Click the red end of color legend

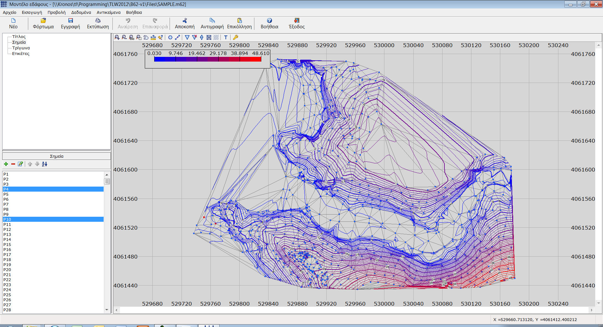256,59
